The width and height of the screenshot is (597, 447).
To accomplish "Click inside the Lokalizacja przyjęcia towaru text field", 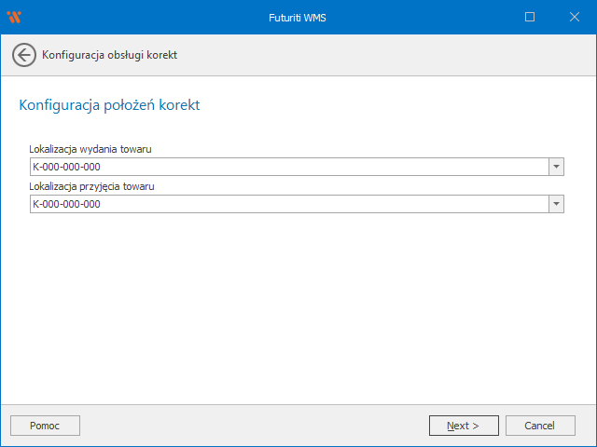I will coord(280,204).
